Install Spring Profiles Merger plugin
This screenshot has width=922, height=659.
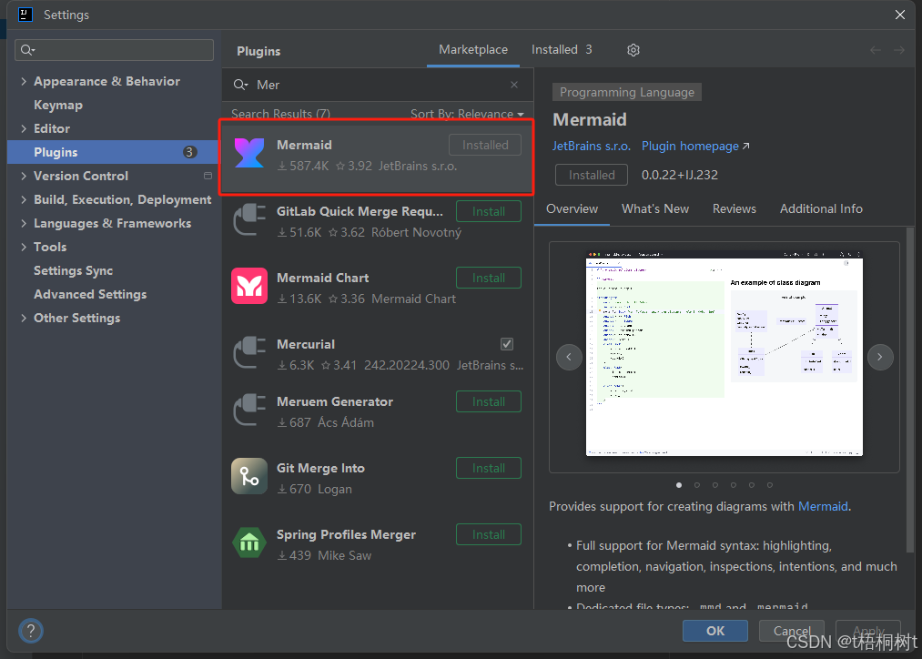[489, 535]
